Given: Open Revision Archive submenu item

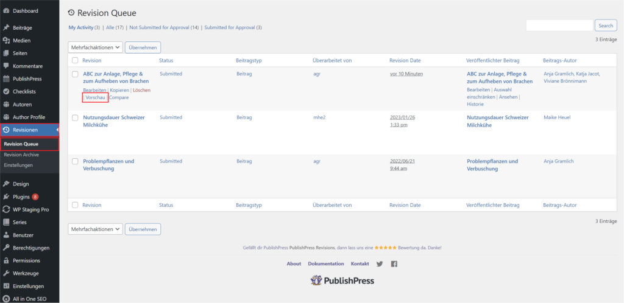Looking at the screenshot, I should pos(21,155).
